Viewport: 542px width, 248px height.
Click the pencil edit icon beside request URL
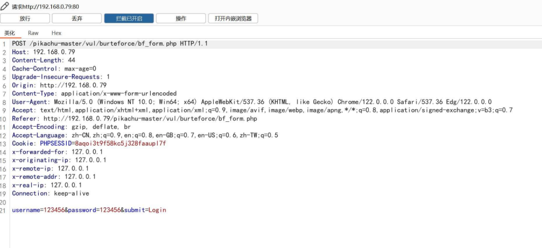5,6
